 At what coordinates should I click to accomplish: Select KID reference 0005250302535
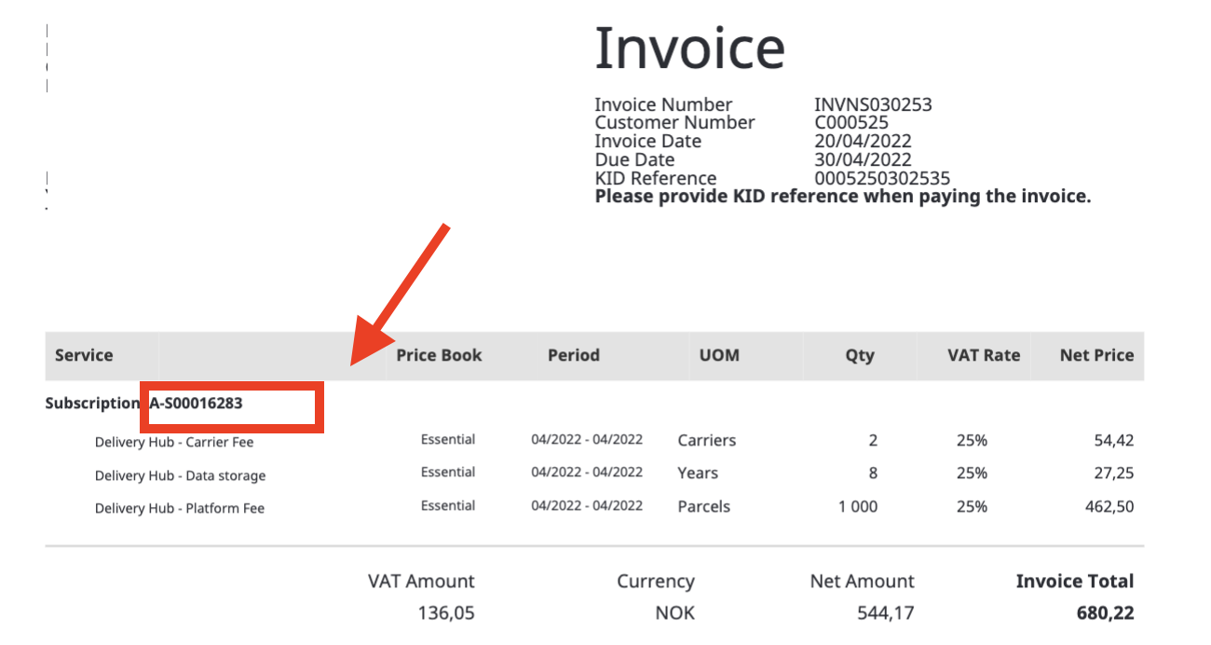[882, 179]
